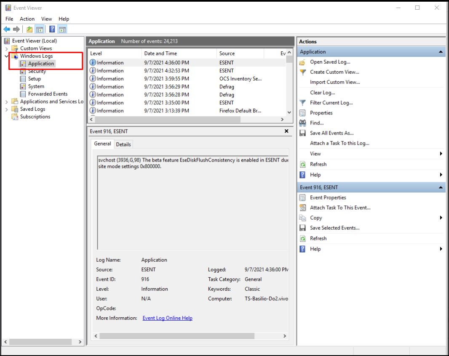The width and height of the screenshot is (449, 356).
Task: Switch to the Details tab
Action: tap(123, 144)
